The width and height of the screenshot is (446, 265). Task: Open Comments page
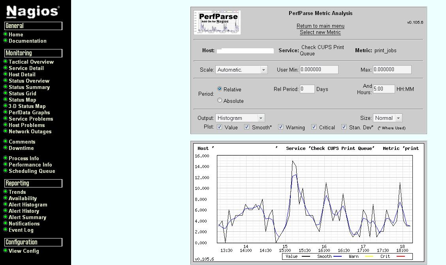[22, 142]
